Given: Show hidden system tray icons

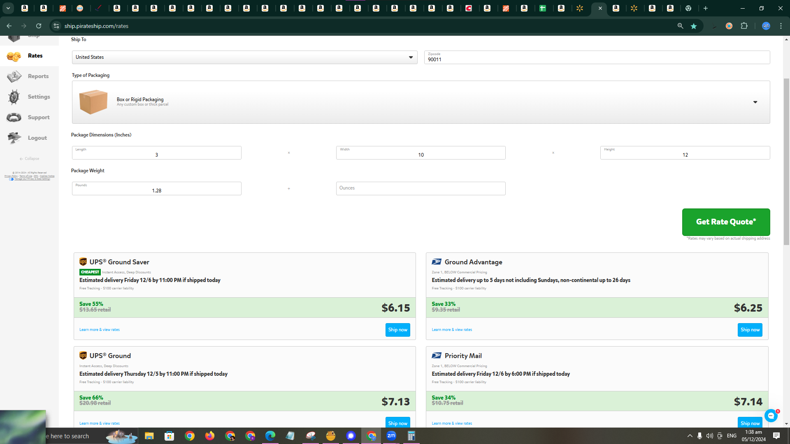Looking at the screenshot, I should [x=690, y=436].
